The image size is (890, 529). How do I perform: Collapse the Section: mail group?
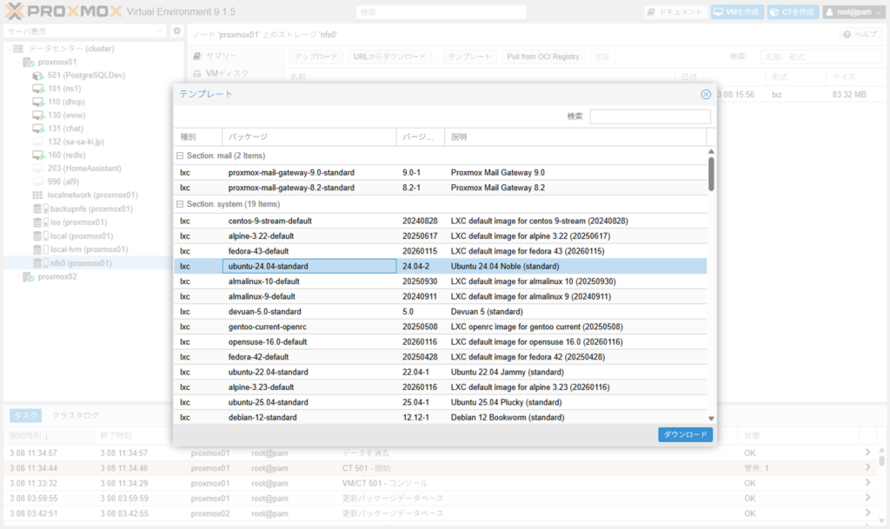pyautogui.click(x=180, y=155)
